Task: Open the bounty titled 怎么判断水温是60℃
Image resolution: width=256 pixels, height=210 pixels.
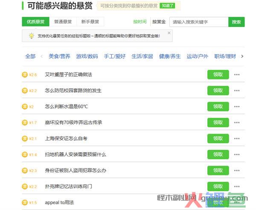Action: [67, 107]
